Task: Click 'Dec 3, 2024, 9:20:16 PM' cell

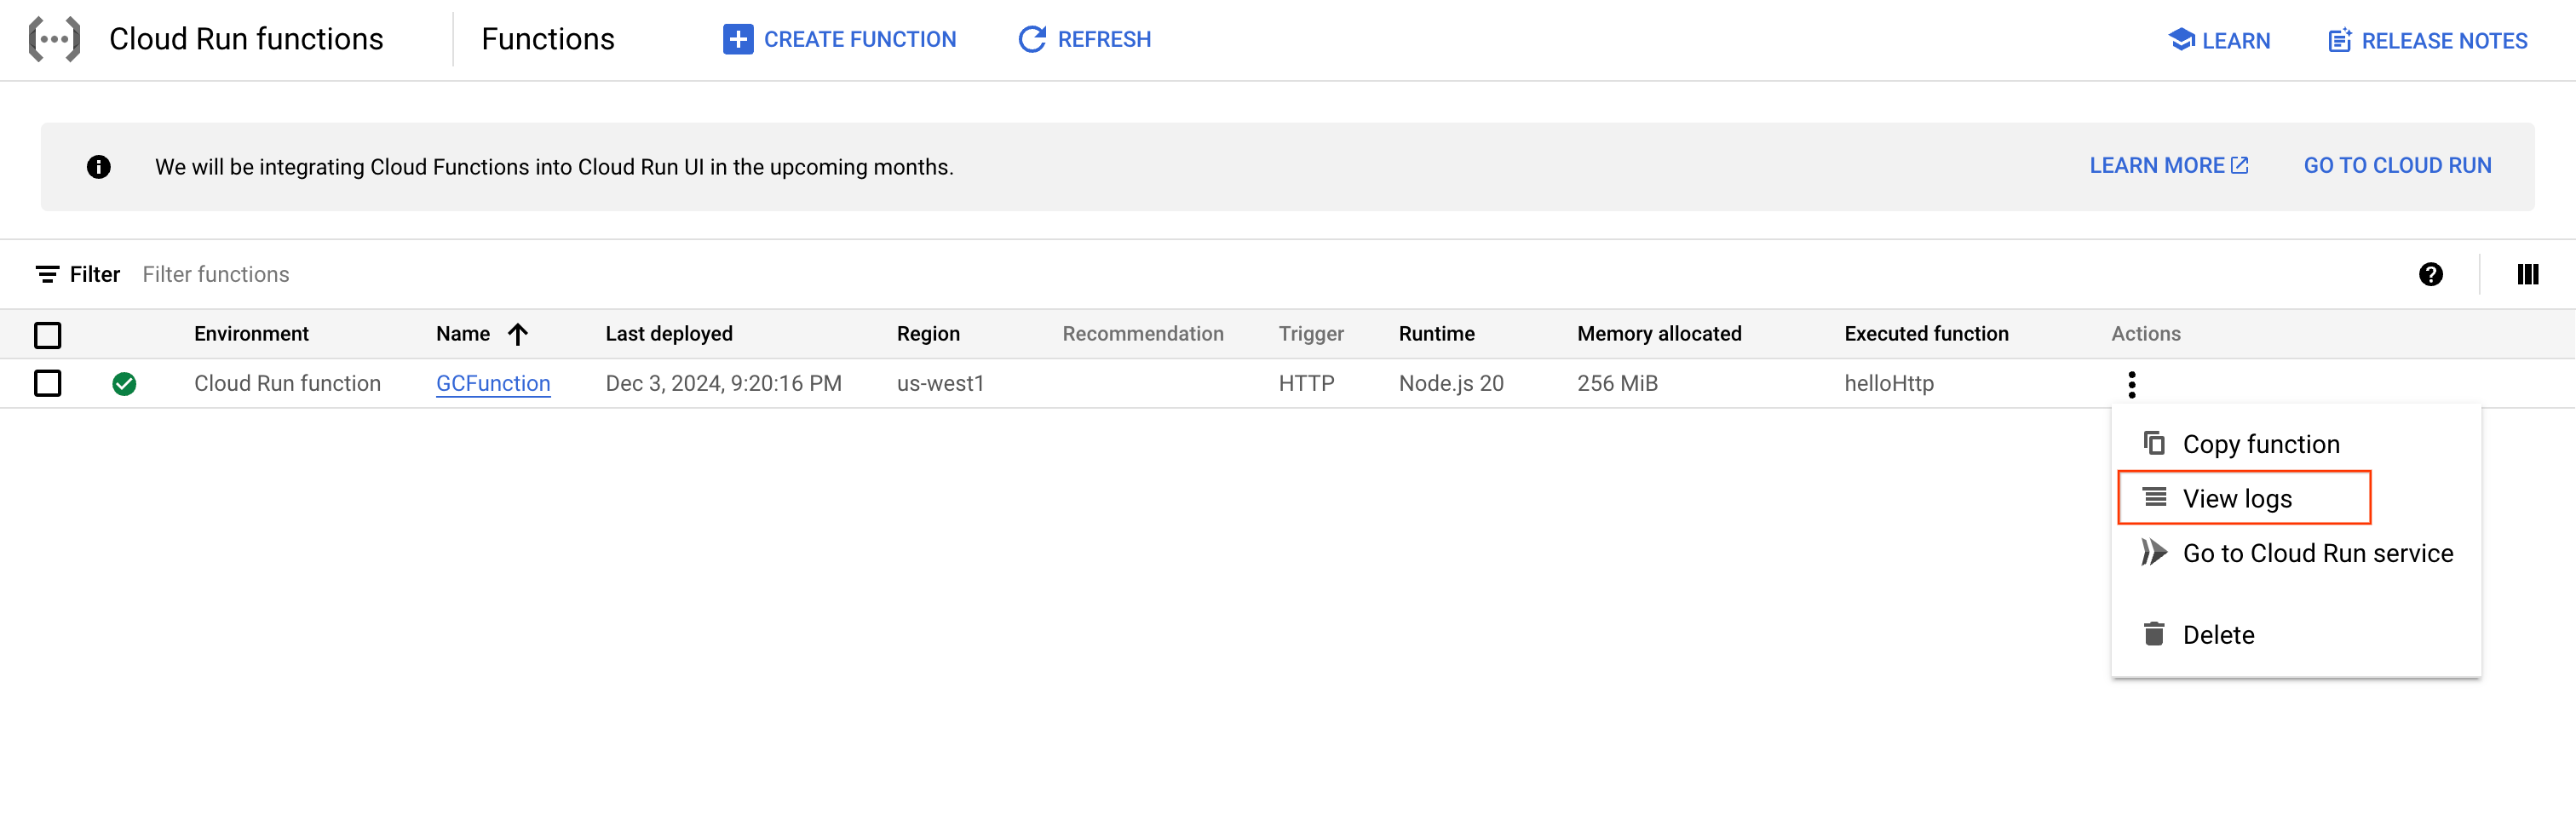Action: pyautogui.click(x=723, y=384)
